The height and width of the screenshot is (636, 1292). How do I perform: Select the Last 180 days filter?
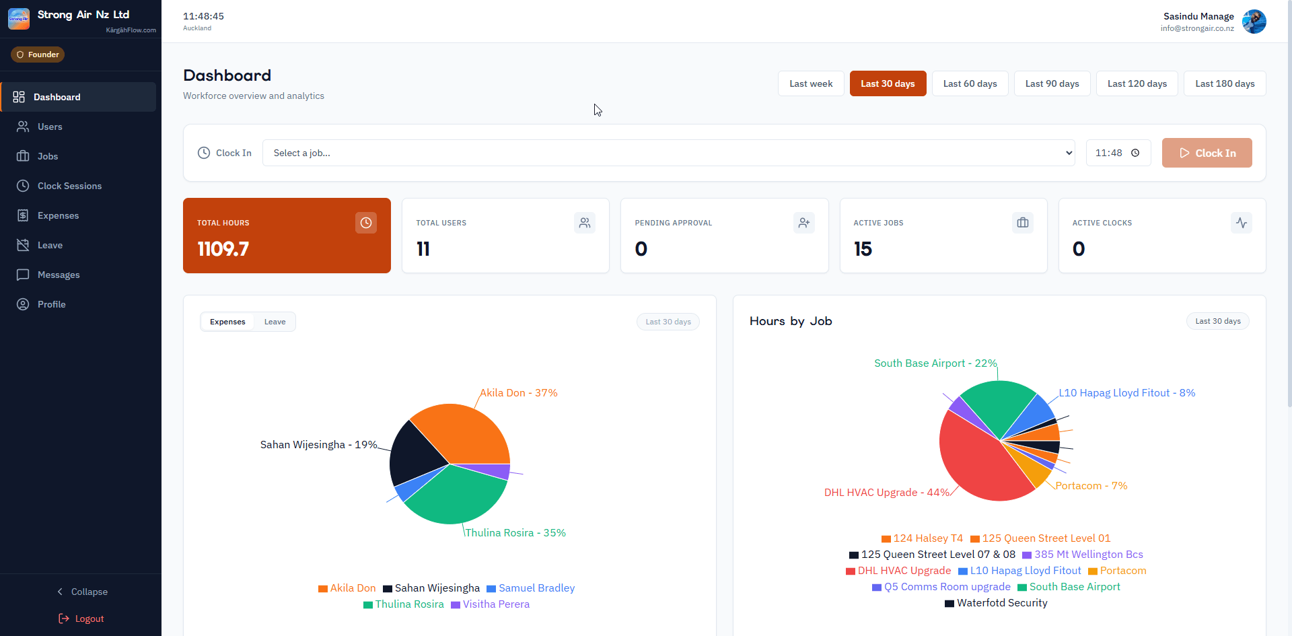click(1225, 83)
